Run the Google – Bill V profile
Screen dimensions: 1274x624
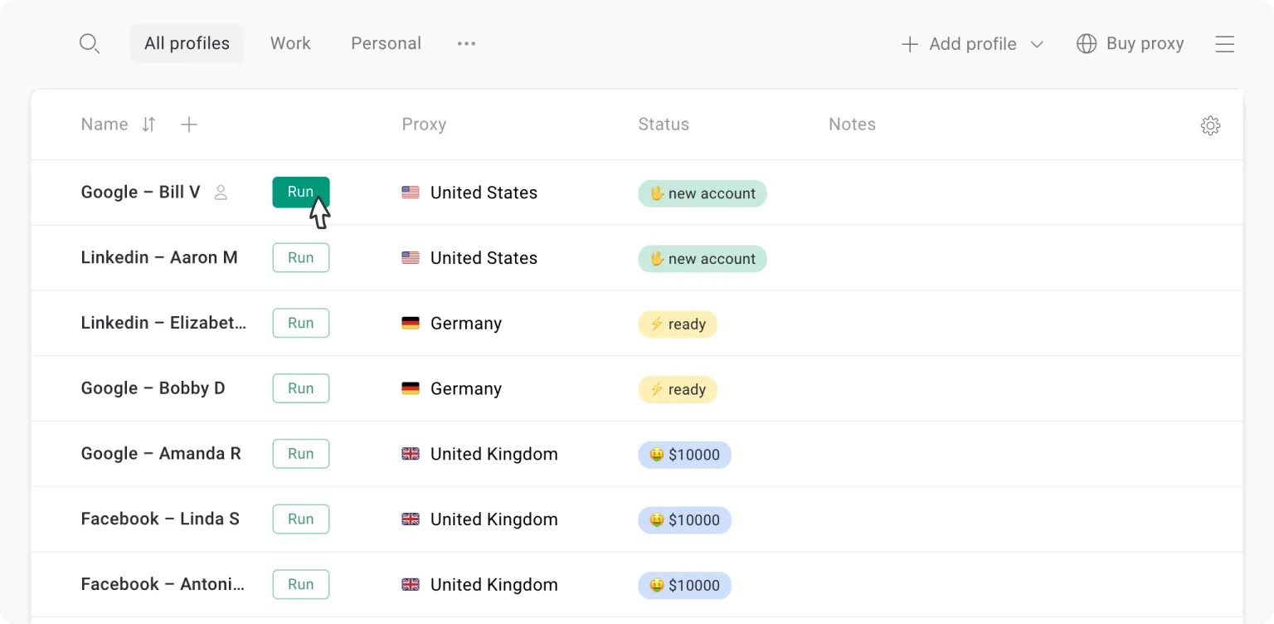(301, 193)
